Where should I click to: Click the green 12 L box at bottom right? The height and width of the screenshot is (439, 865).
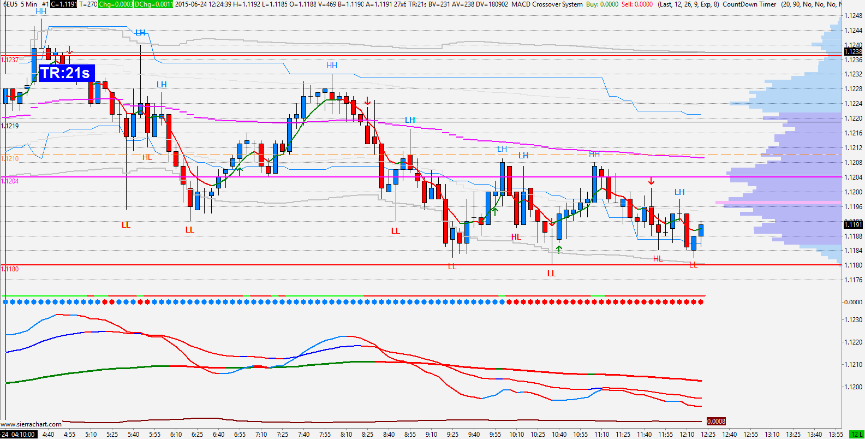coord(857,435)
